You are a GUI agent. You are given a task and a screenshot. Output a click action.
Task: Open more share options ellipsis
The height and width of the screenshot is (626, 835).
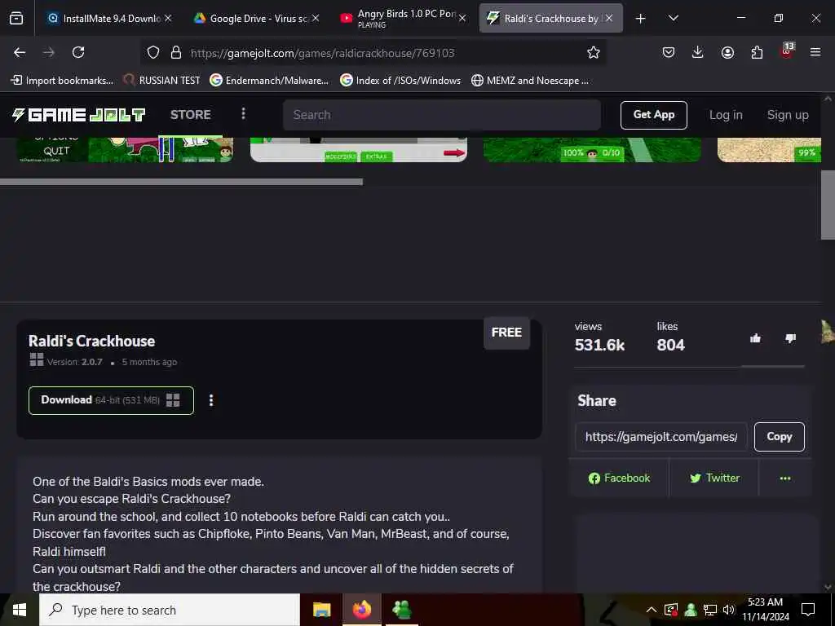pyautogui.click(x=785, y=478)
